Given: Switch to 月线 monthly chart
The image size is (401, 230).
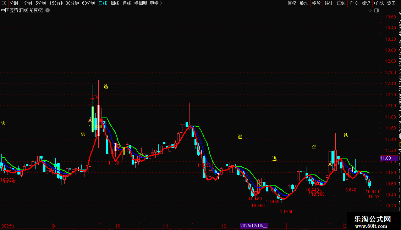Looking at the screenshot, I should (x=127, y=3).
